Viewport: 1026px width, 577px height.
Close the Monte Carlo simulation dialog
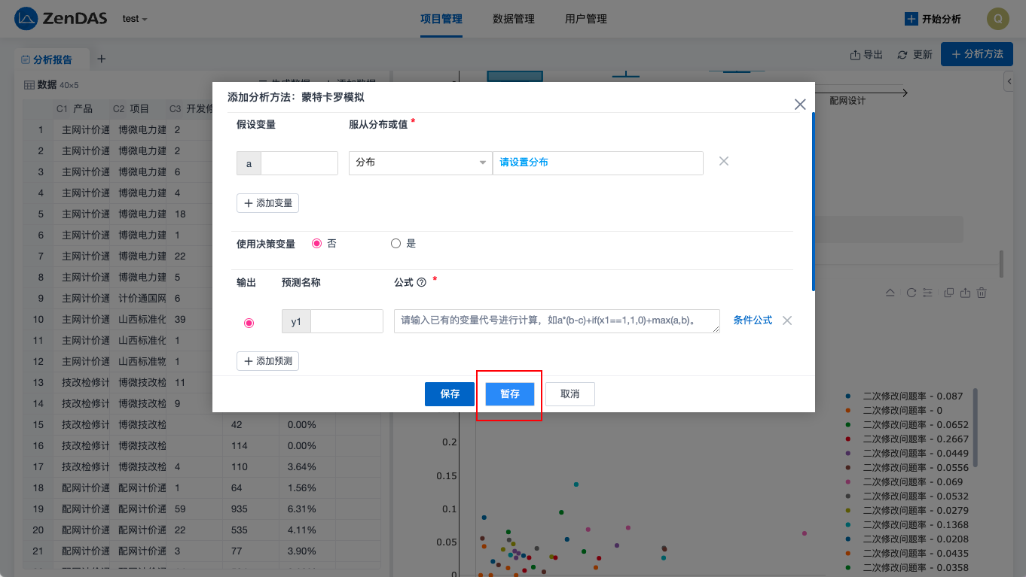point(800,105)
